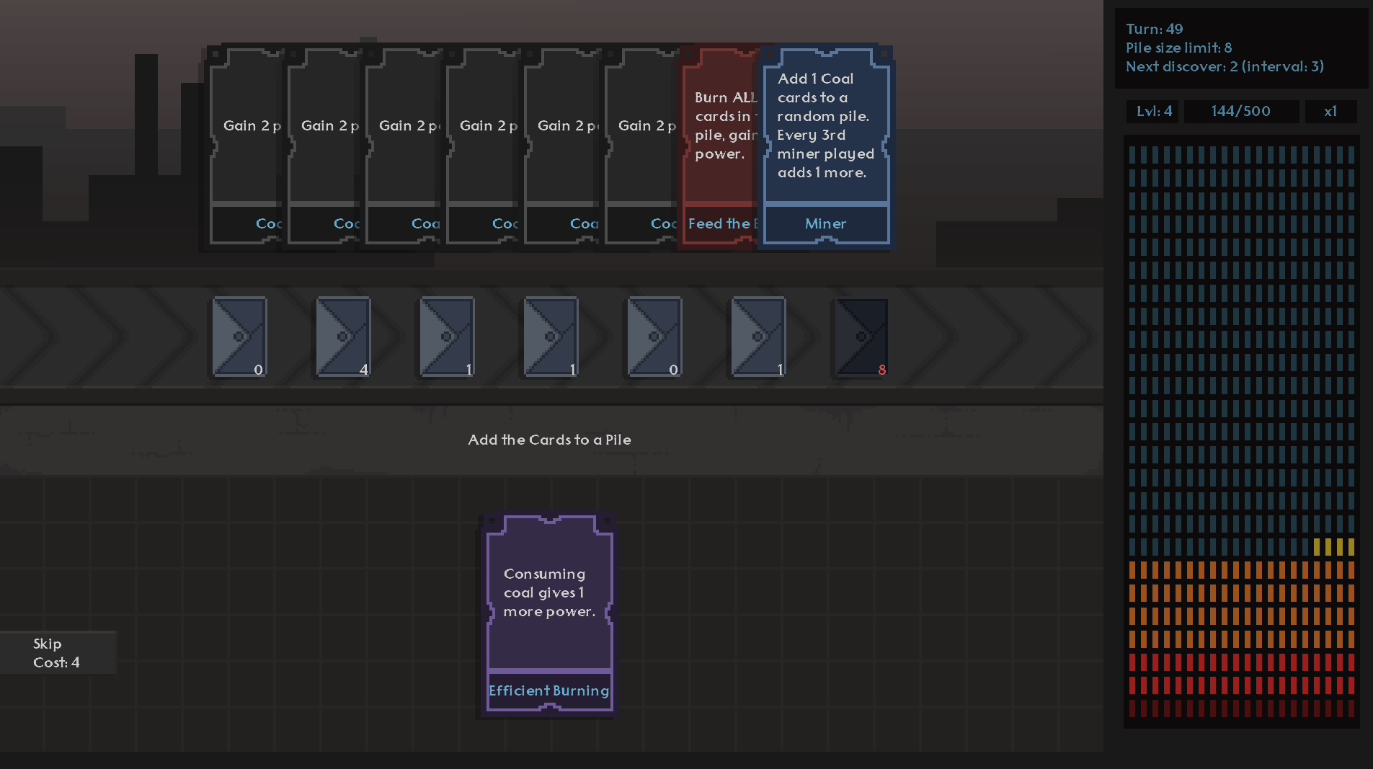Select the Efficient Burning upgrade card
Viewport: 1373px width, 769px height.
point(550,614)
